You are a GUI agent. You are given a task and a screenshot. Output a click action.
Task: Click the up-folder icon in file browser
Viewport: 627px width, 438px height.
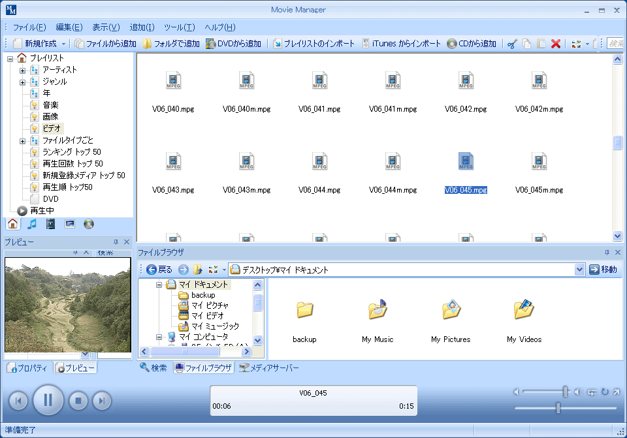[197, 270]
